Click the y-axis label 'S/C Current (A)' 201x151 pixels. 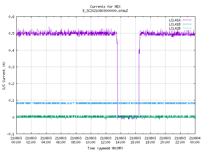click(4, 76)
